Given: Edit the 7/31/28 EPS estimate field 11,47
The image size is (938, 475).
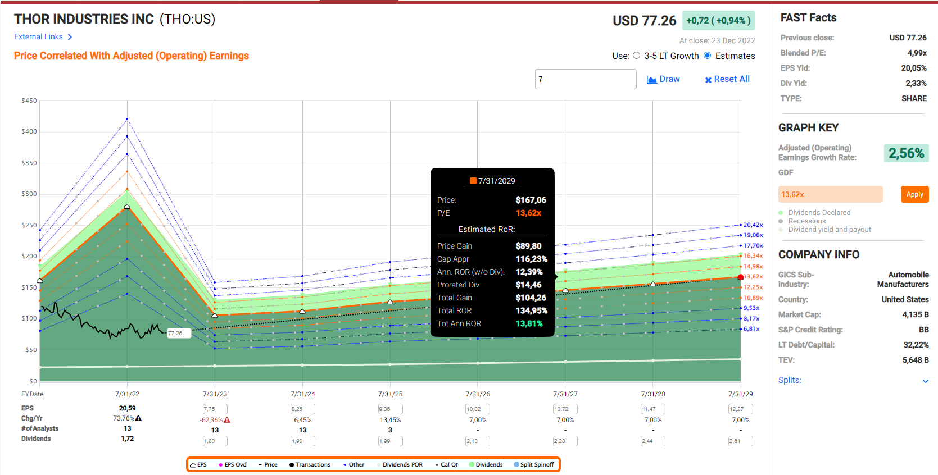Looking at the screenshot, I should point(653,409).
